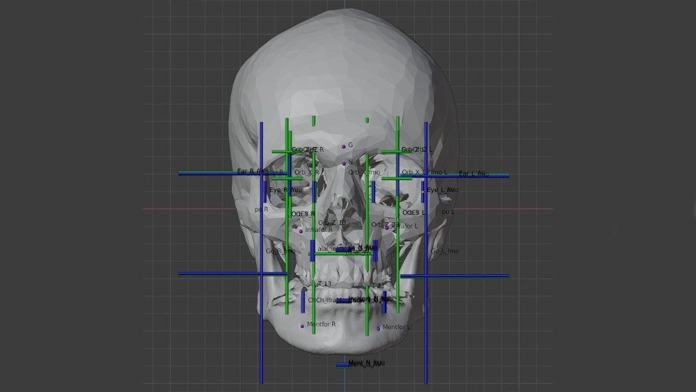Screen dimensions: 696x392
Task: Select the Eye_L marker label
Action: coord(441,190)
